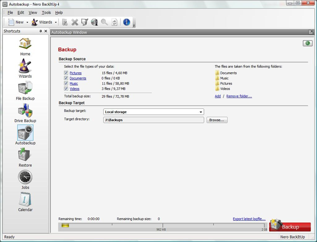Click the Target directory input field
Image resolution: width=317 pixels, height=242 pixels.
pos(153,120)
